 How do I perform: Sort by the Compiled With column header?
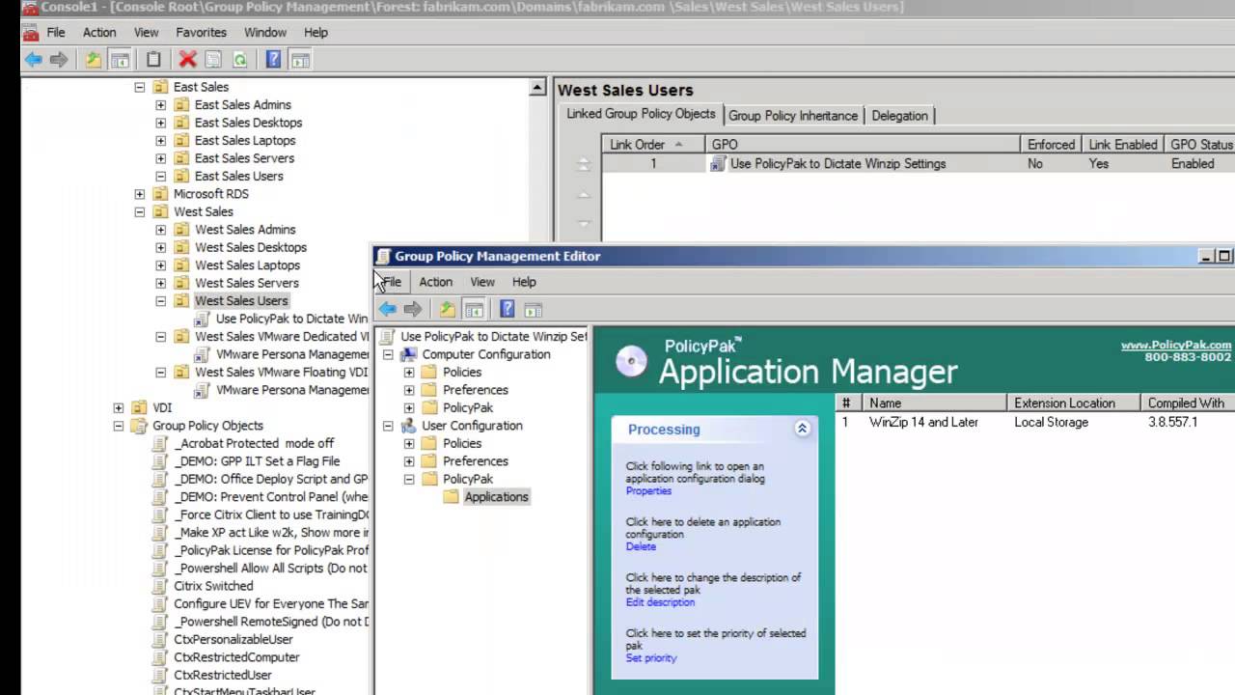click(x=1188, y=403)
